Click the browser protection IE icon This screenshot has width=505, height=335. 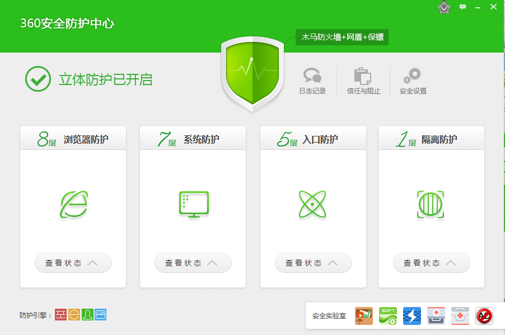click(74, 204)
